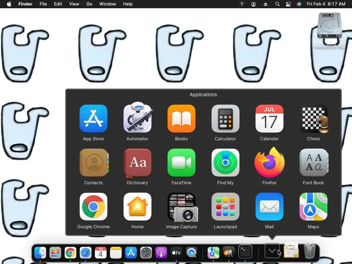
Task: Launch Launchpad from the Applications stack
Action: click(x=225, y=207)
